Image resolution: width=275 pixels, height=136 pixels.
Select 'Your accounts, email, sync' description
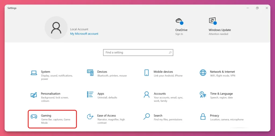click(x=169, y=99)
